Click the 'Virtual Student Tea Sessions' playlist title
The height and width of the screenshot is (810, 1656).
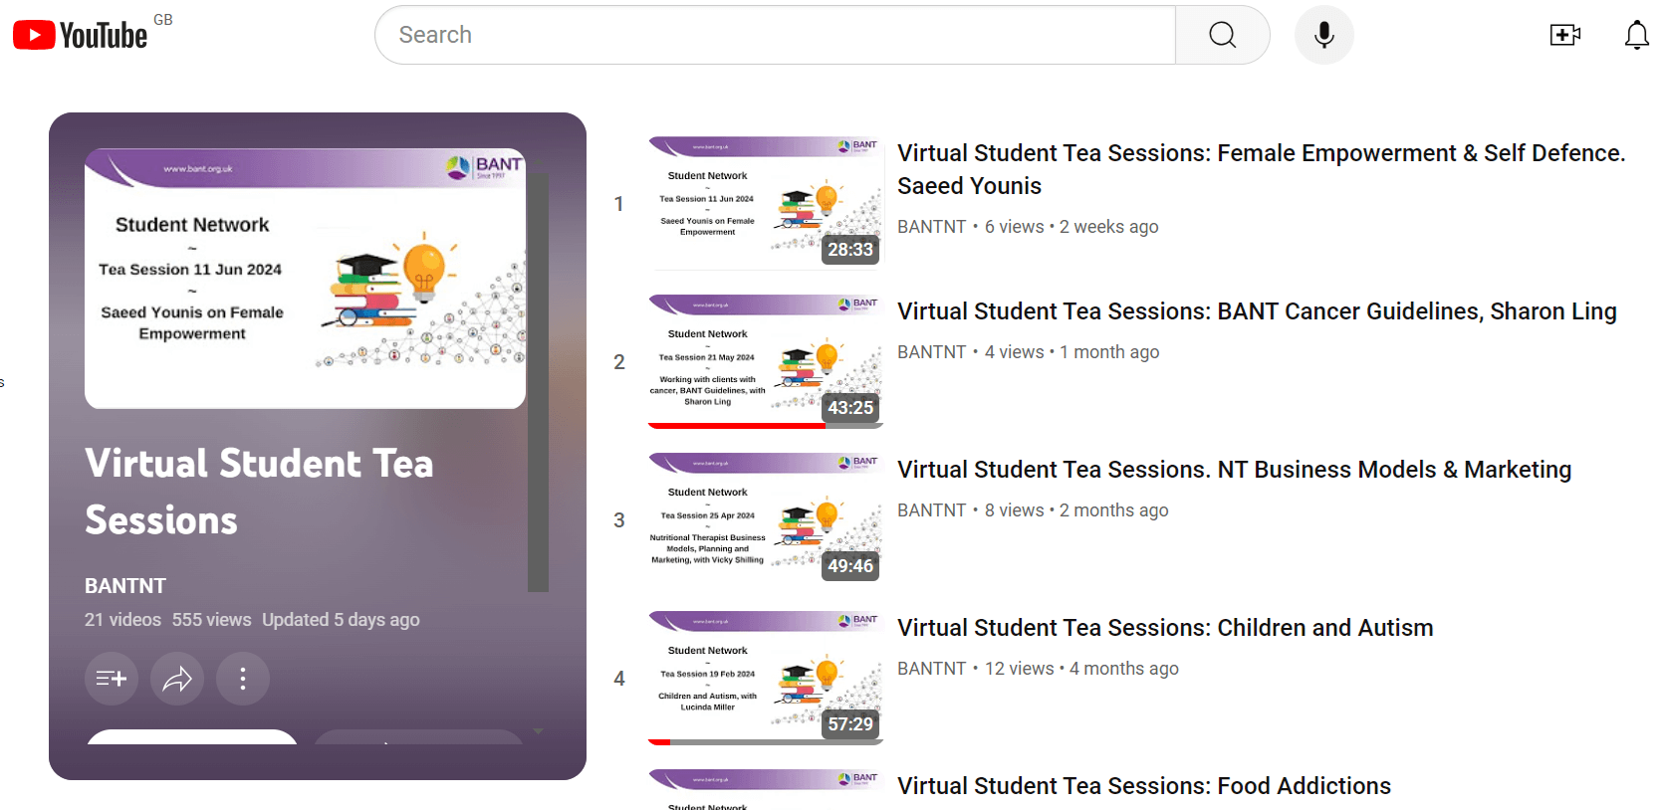pos(259,492)
